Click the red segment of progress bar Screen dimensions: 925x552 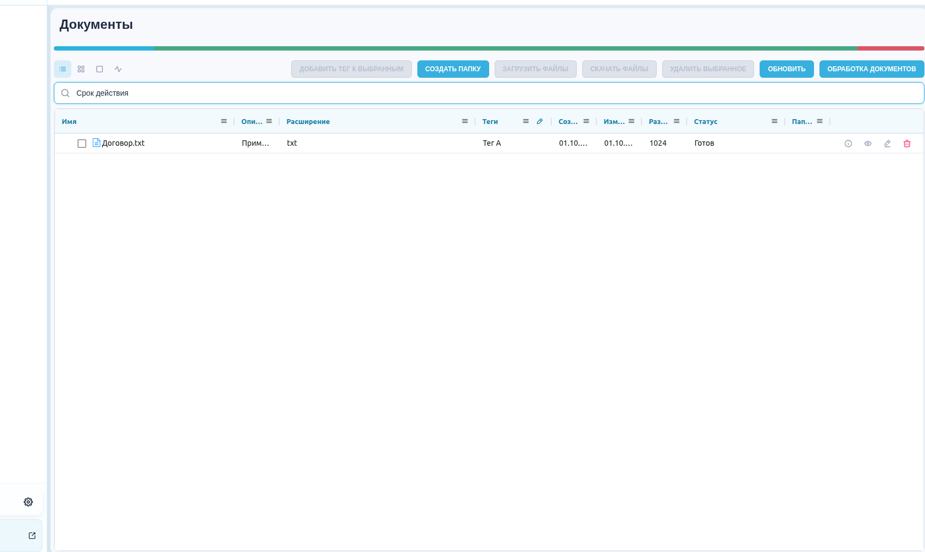(x=891, y=48)
